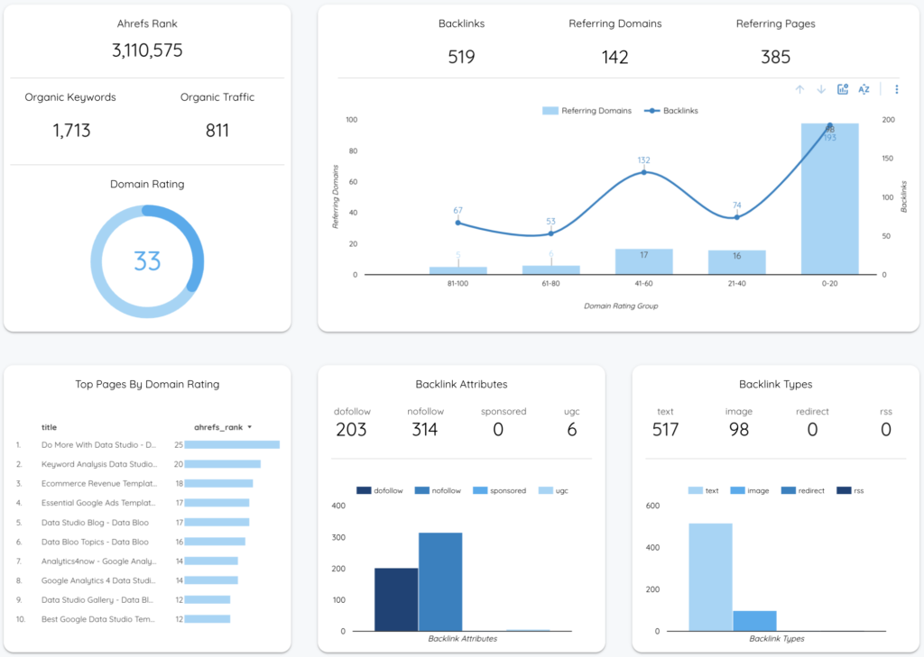Click the ugc count 6
This screenshot has height=657, width=924.
click(x=571, y=430)
